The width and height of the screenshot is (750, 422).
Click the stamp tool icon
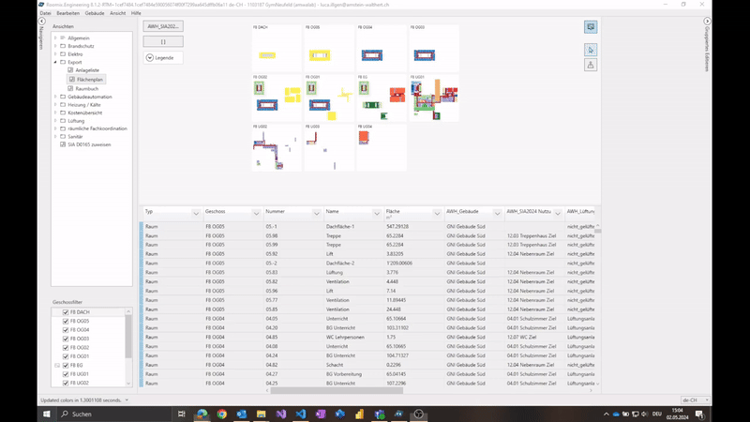[590, 65]
